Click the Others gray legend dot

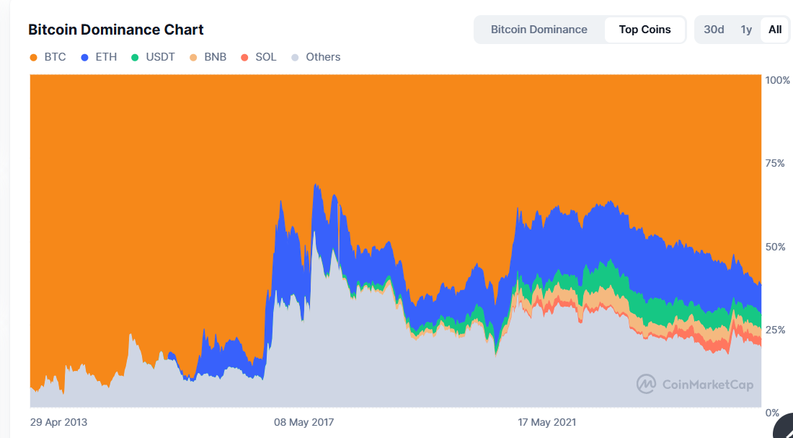(295, 57)
